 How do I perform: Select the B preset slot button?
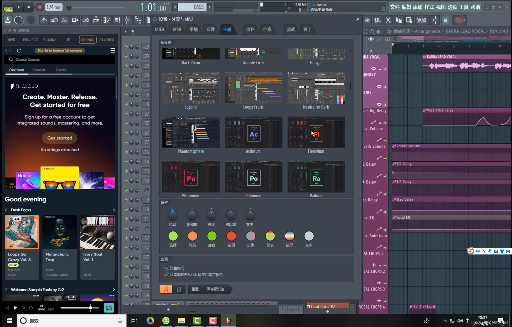(x=179, y=289)
